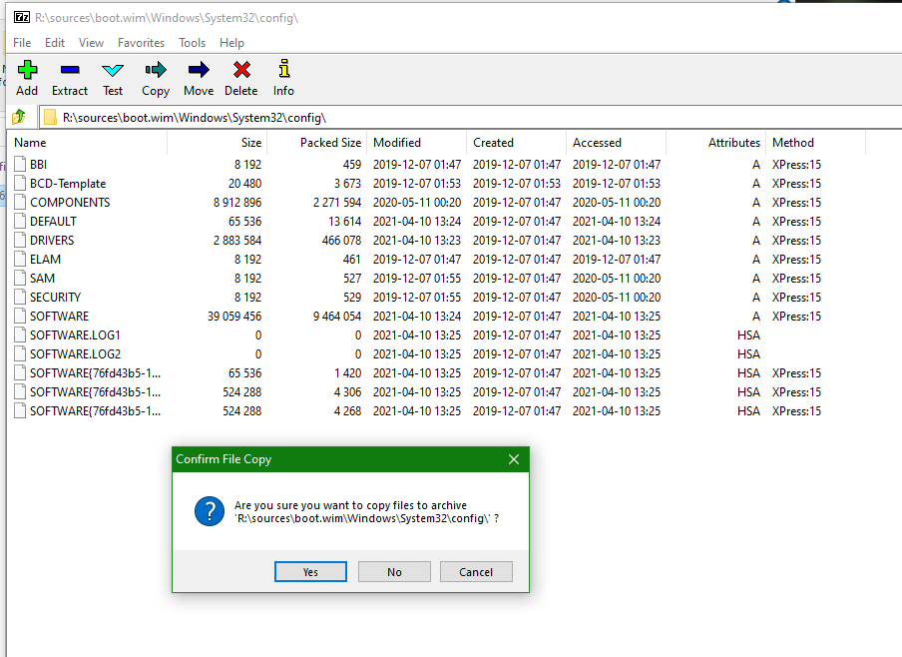Click the Move toolbar icon

coord(199,70)
